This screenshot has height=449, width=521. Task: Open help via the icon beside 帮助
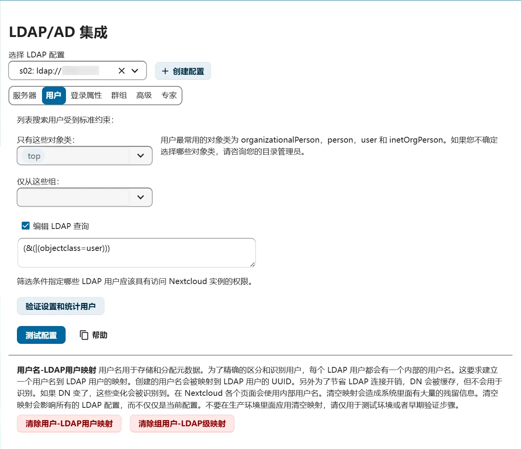[x=84, y=335]
